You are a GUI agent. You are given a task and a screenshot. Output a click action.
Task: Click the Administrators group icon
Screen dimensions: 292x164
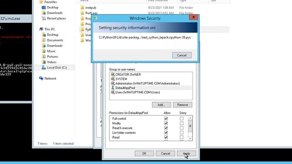(113, 83)
